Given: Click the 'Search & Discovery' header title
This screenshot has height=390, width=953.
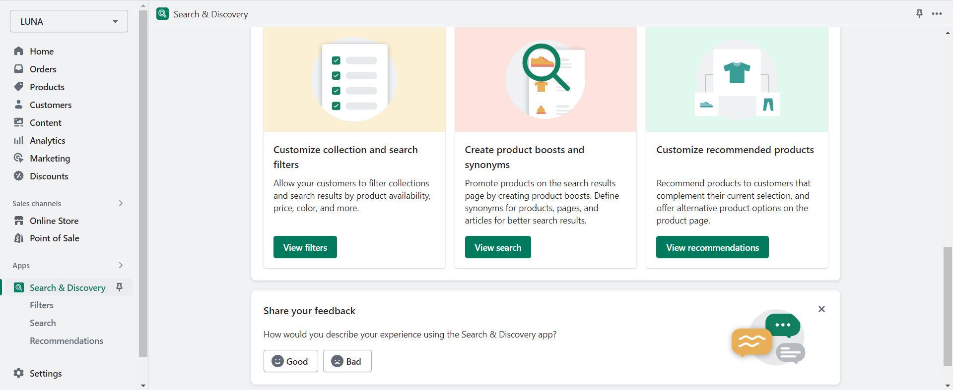Looking at the screenshot, I should [x=211, y=14].
